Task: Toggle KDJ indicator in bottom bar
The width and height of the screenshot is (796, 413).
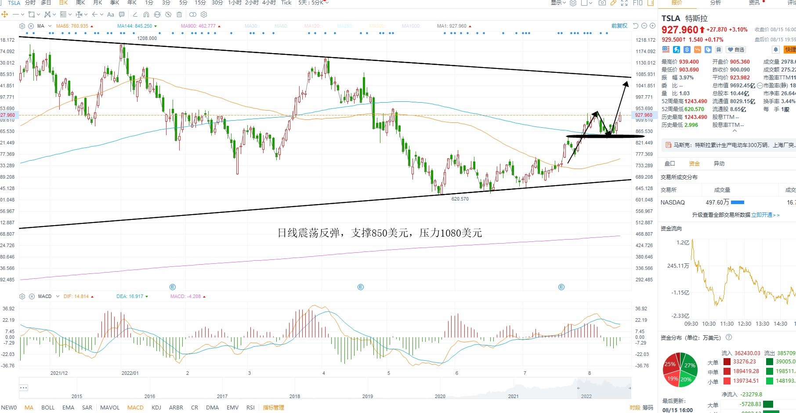Action: [156, 407]
